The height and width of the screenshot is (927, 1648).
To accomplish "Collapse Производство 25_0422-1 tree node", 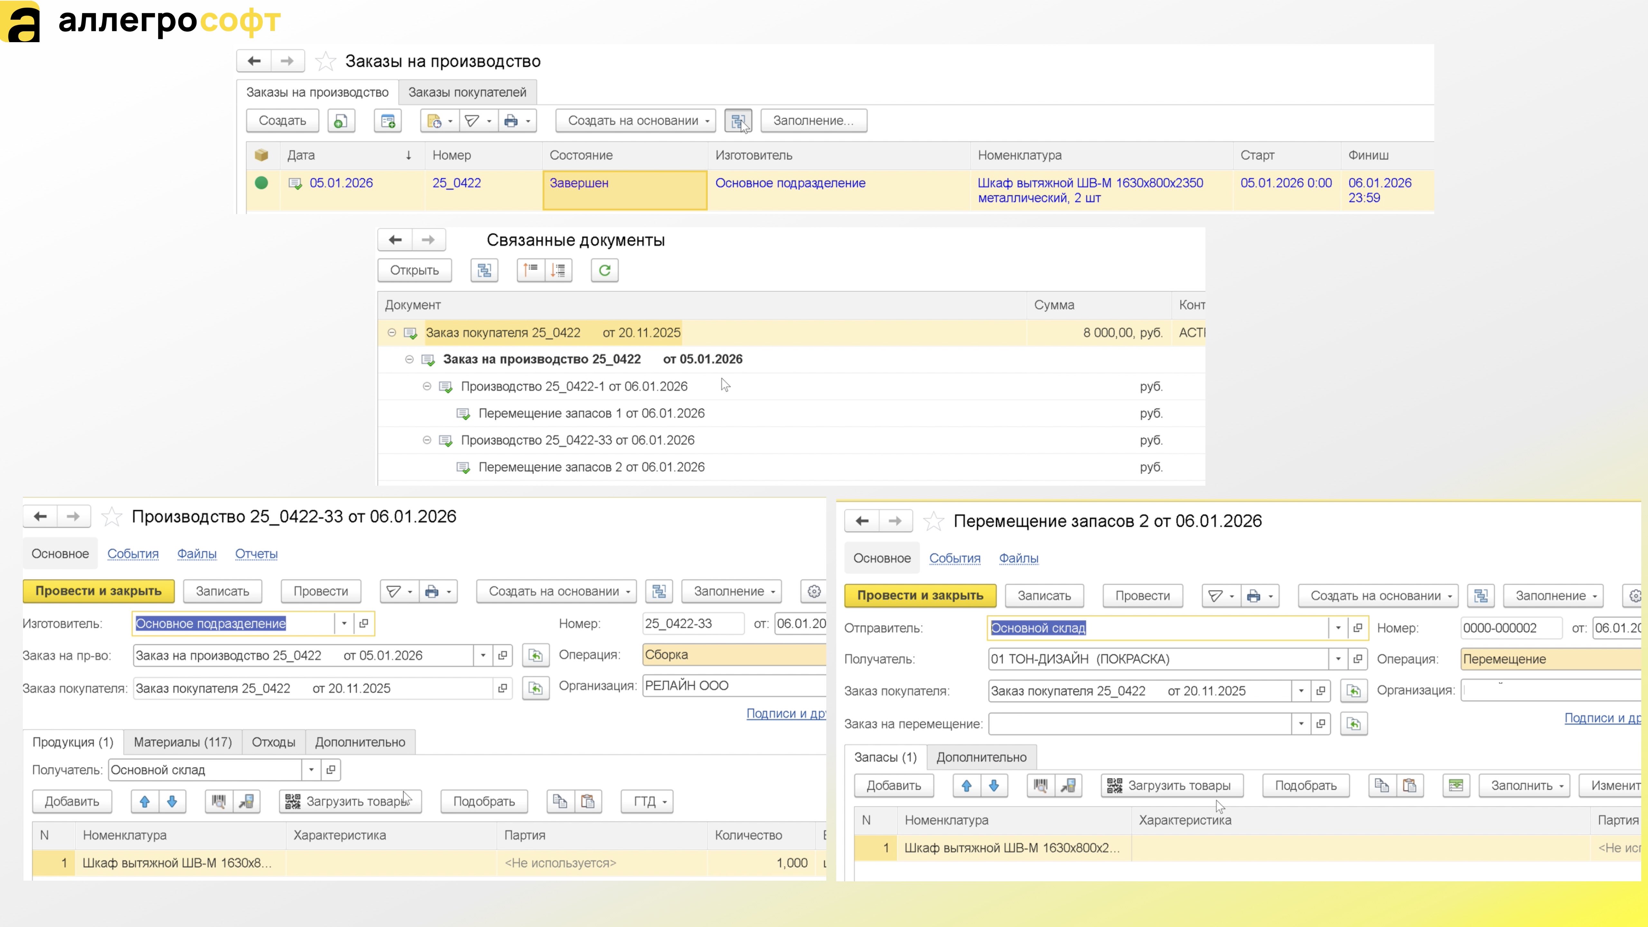I will 427,386.
